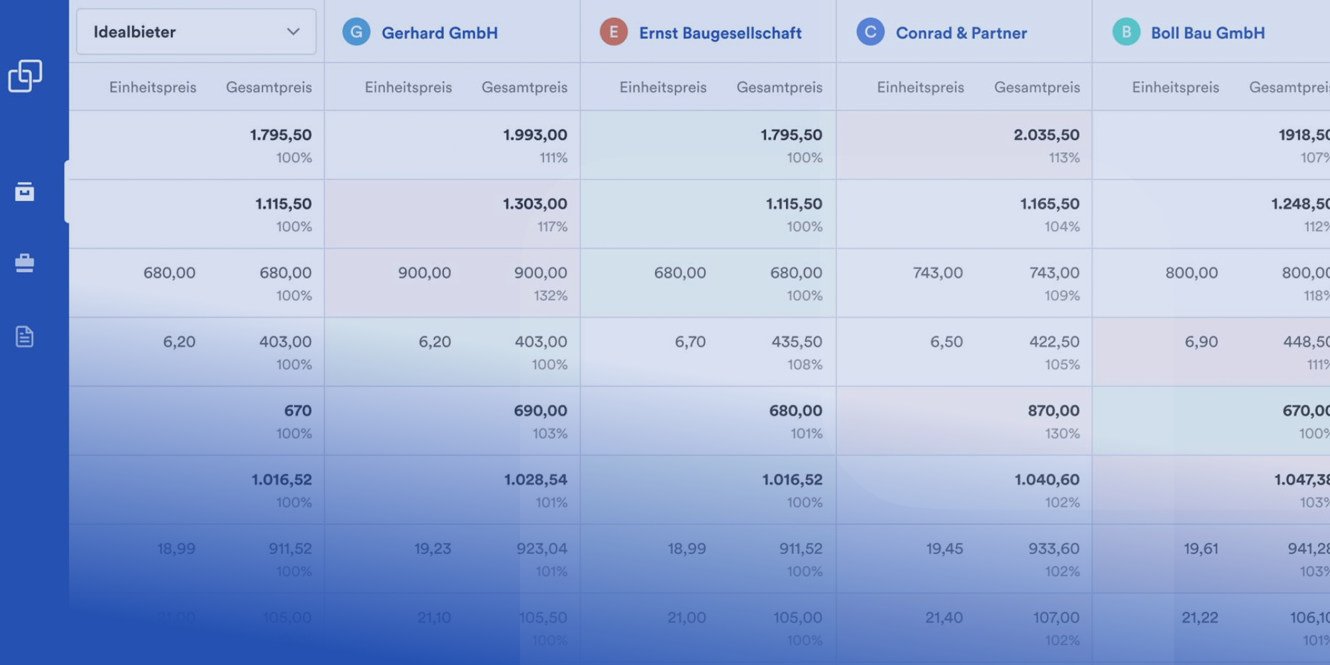This screenshot has width=1330, height=665.
Task: Click Einheitspreis header under Idealbieter
Action: click(153, 87)
